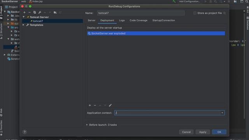Image resolution: width=249 pixels, height=140 pixels.
Task: Open Web tool window sidebar
Action: point(1,112)
